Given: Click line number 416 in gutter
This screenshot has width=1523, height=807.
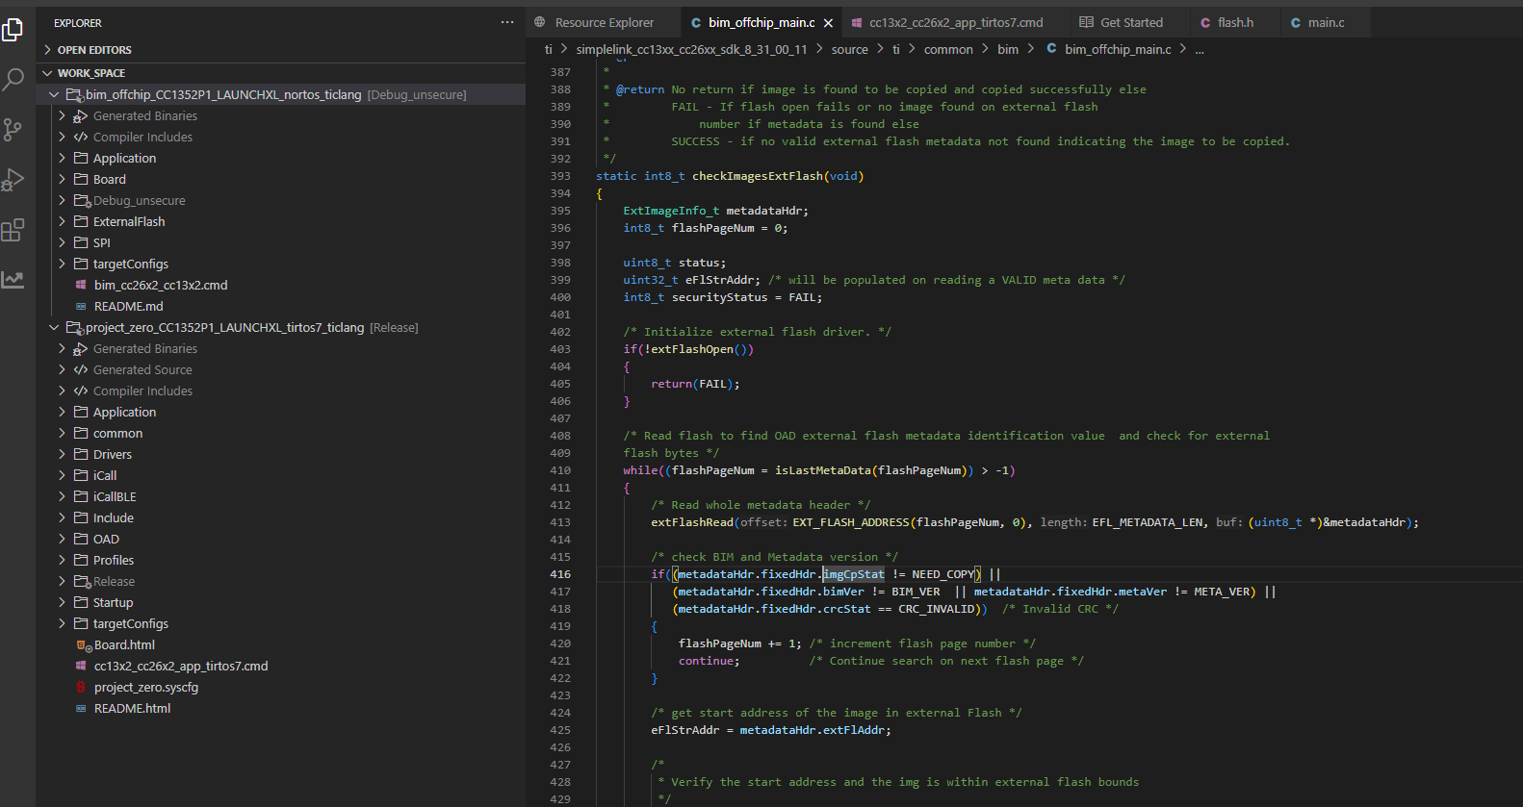Looking at the screenshot, I should coord(560,574).
